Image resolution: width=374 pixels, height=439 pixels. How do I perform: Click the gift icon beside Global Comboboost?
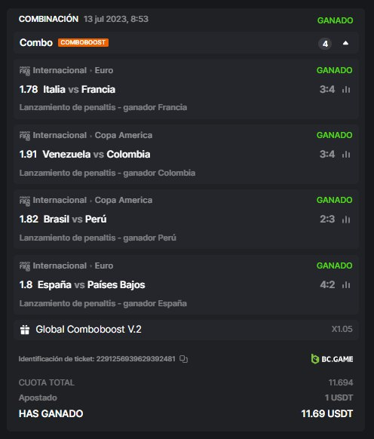point(25,330)
